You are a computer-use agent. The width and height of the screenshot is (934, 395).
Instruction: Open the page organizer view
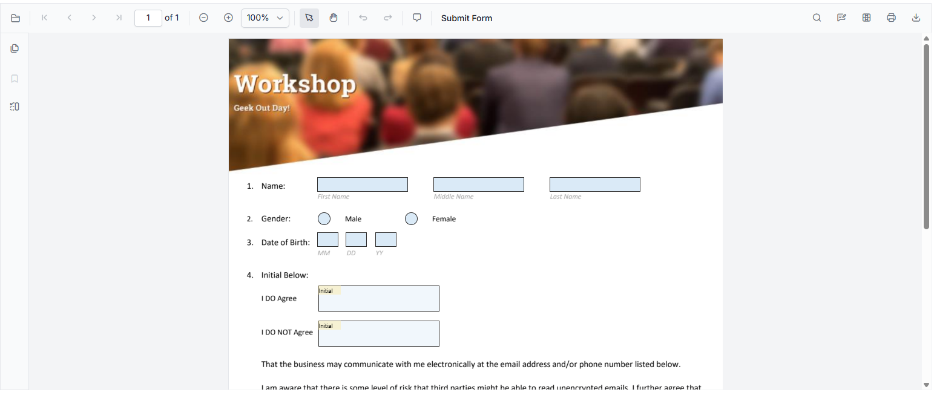pyautogui.click(x=866, y=18)
